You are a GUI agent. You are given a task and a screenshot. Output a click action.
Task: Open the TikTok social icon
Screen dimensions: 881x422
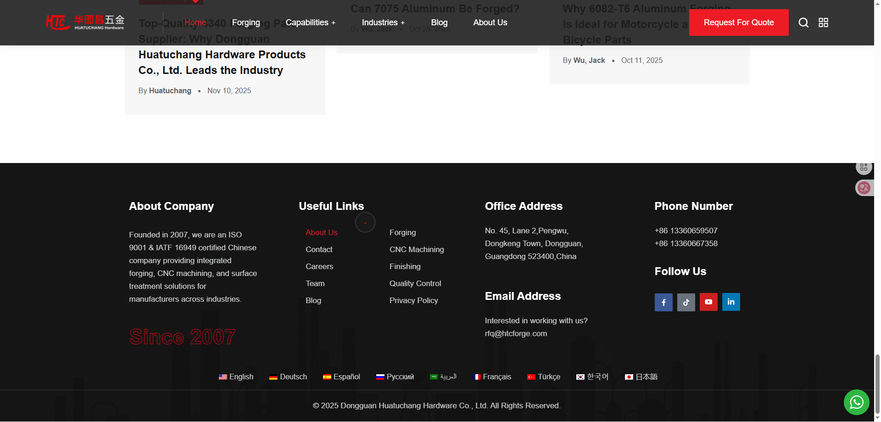tap(686, 302)
